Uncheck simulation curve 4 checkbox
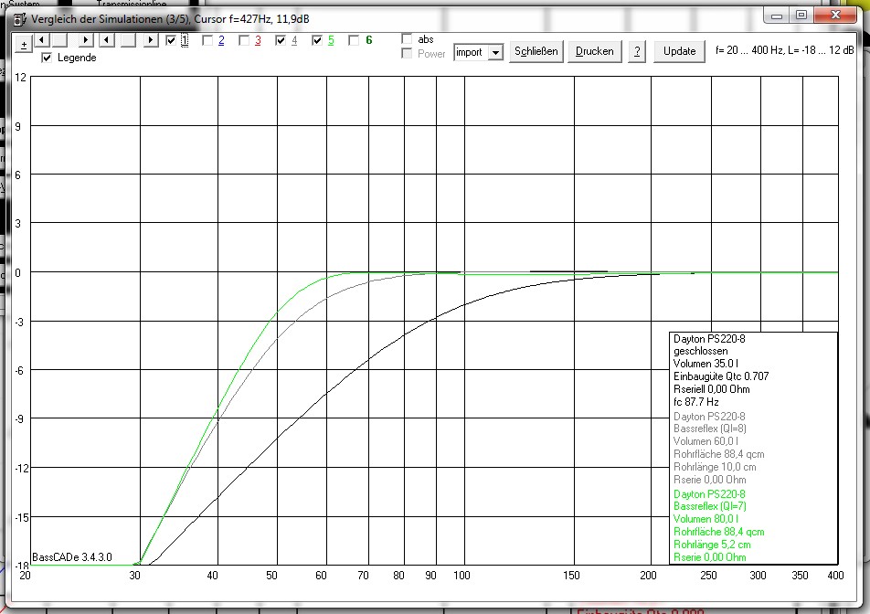Viewport: 870px width, 614px height. coord(281,40)
